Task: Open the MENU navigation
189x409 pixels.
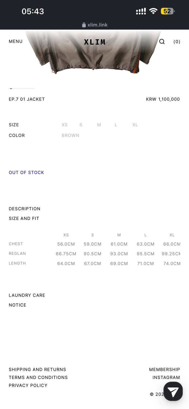Action: (x=16, y=41)
